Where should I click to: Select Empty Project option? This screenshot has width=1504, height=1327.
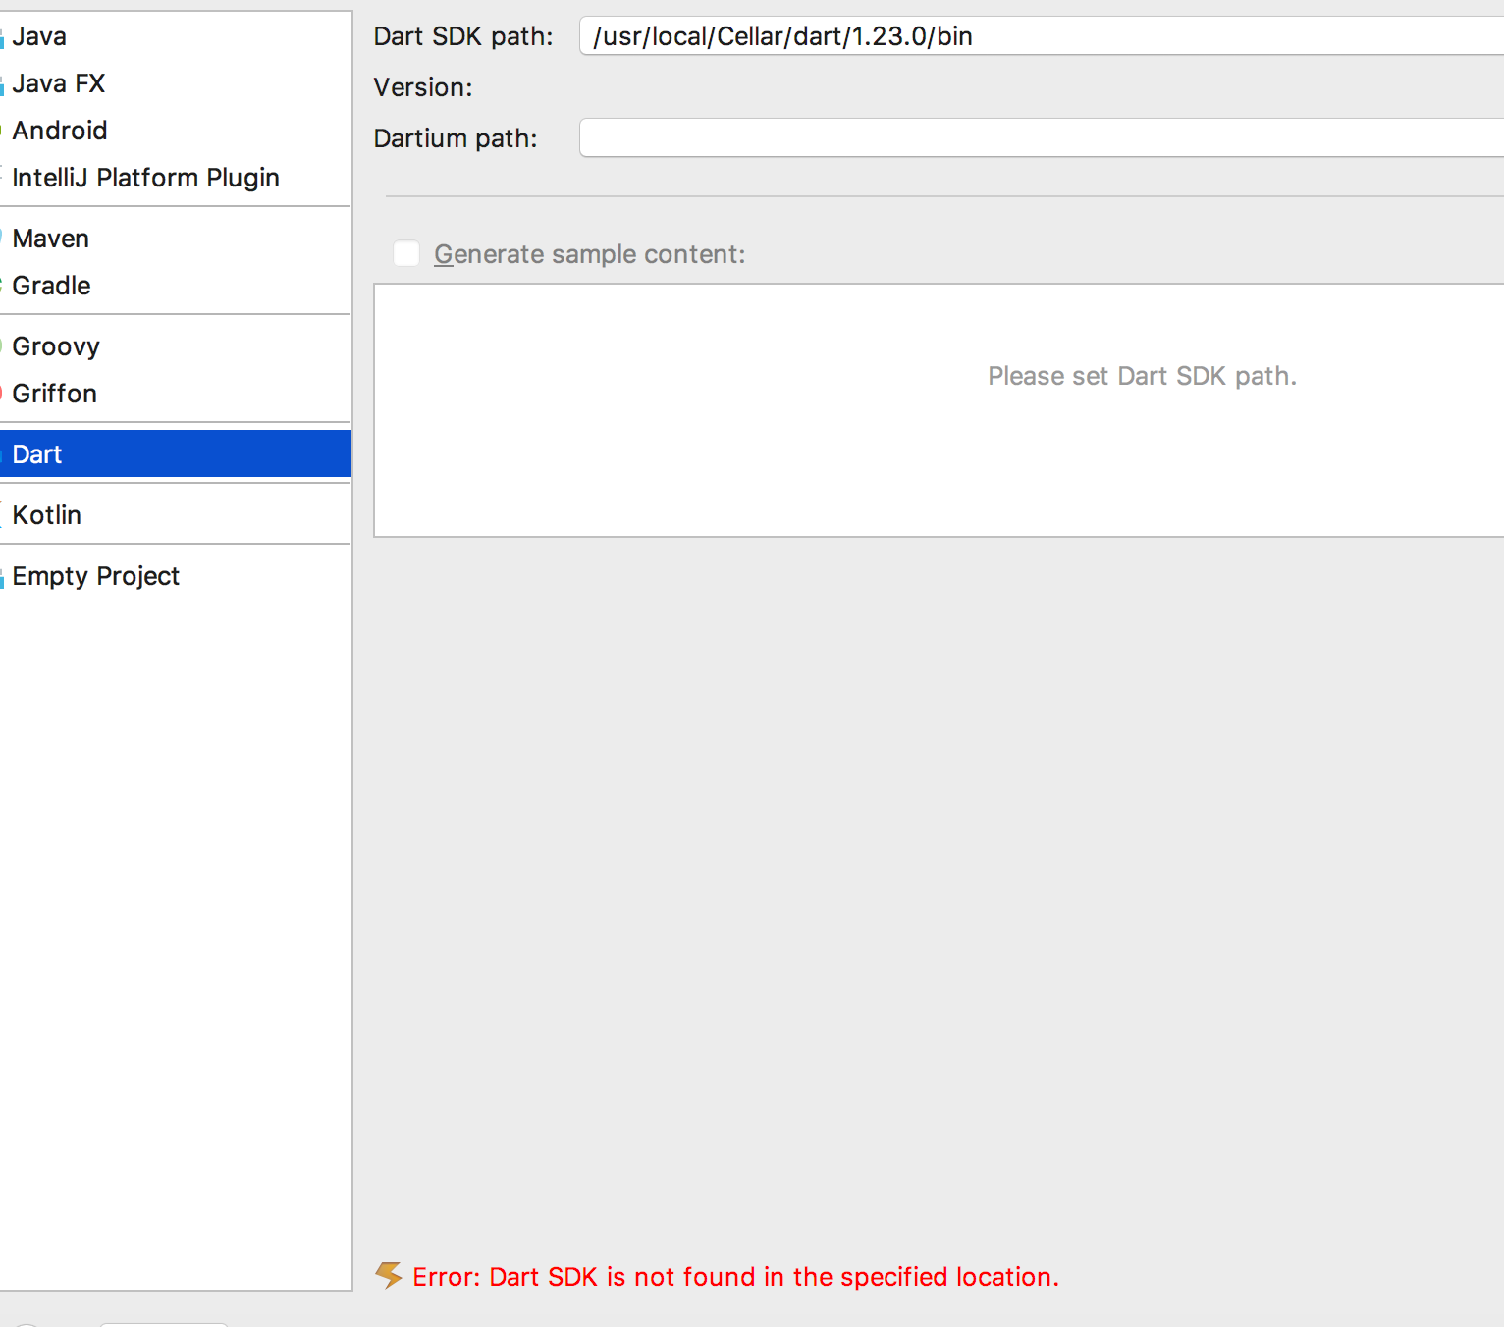pos(176,576)
